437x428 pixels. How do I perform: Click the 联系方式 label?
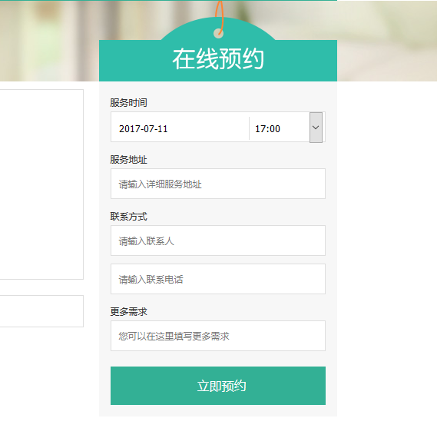[x=128, y=217]
